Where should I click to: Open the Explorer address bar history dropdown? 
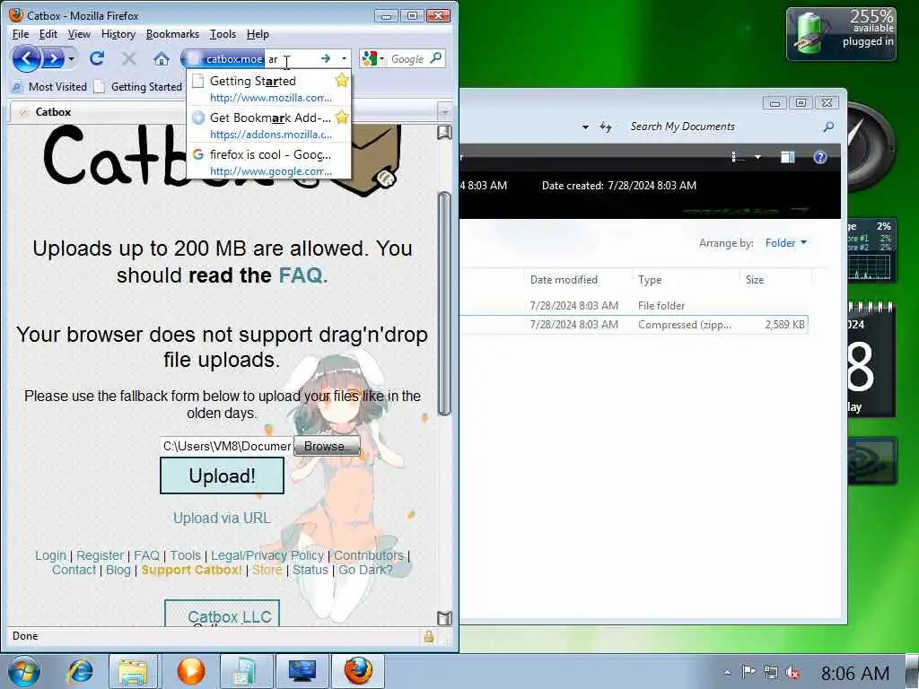(x=585, y=126)
